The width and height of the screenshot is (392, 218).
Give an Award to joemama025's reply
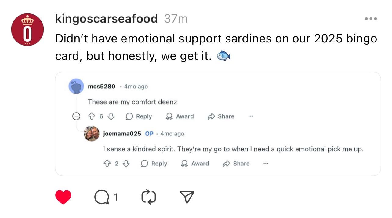pyautogui.click(x=195, y=164)
